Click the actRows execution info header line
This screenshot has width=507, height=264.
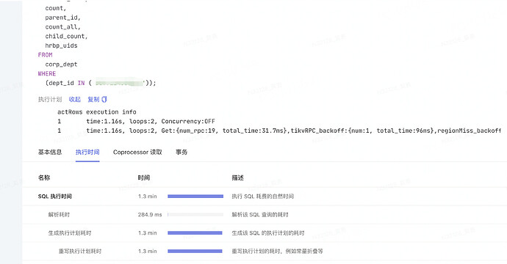pyautogui.click(x=97, y=112)
